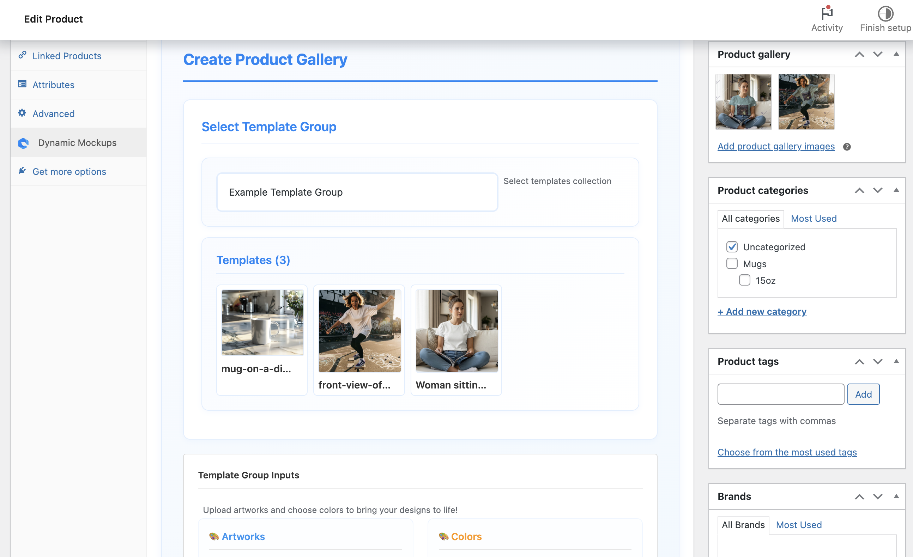Move Brands panel down
The image size is (913, 557).
[878, 497]
